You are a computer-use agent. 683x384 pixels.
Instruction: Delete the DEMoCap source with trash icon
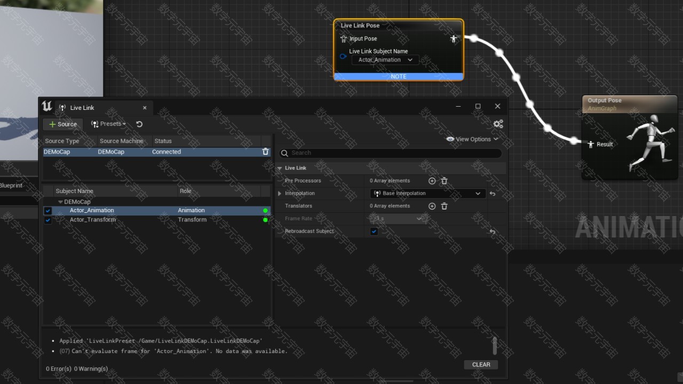pyautogui.click(x=265, y=152)
